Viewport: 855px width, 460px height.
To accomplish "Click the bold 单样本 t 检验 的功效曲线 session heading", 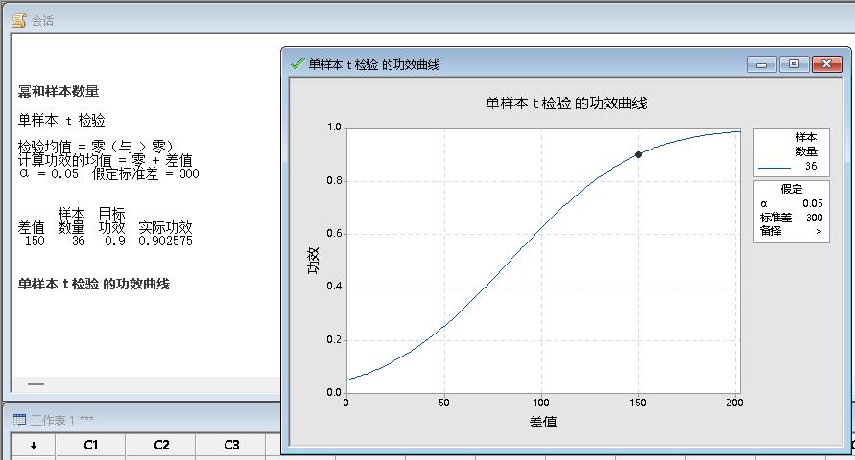I will tap(94, 284).
